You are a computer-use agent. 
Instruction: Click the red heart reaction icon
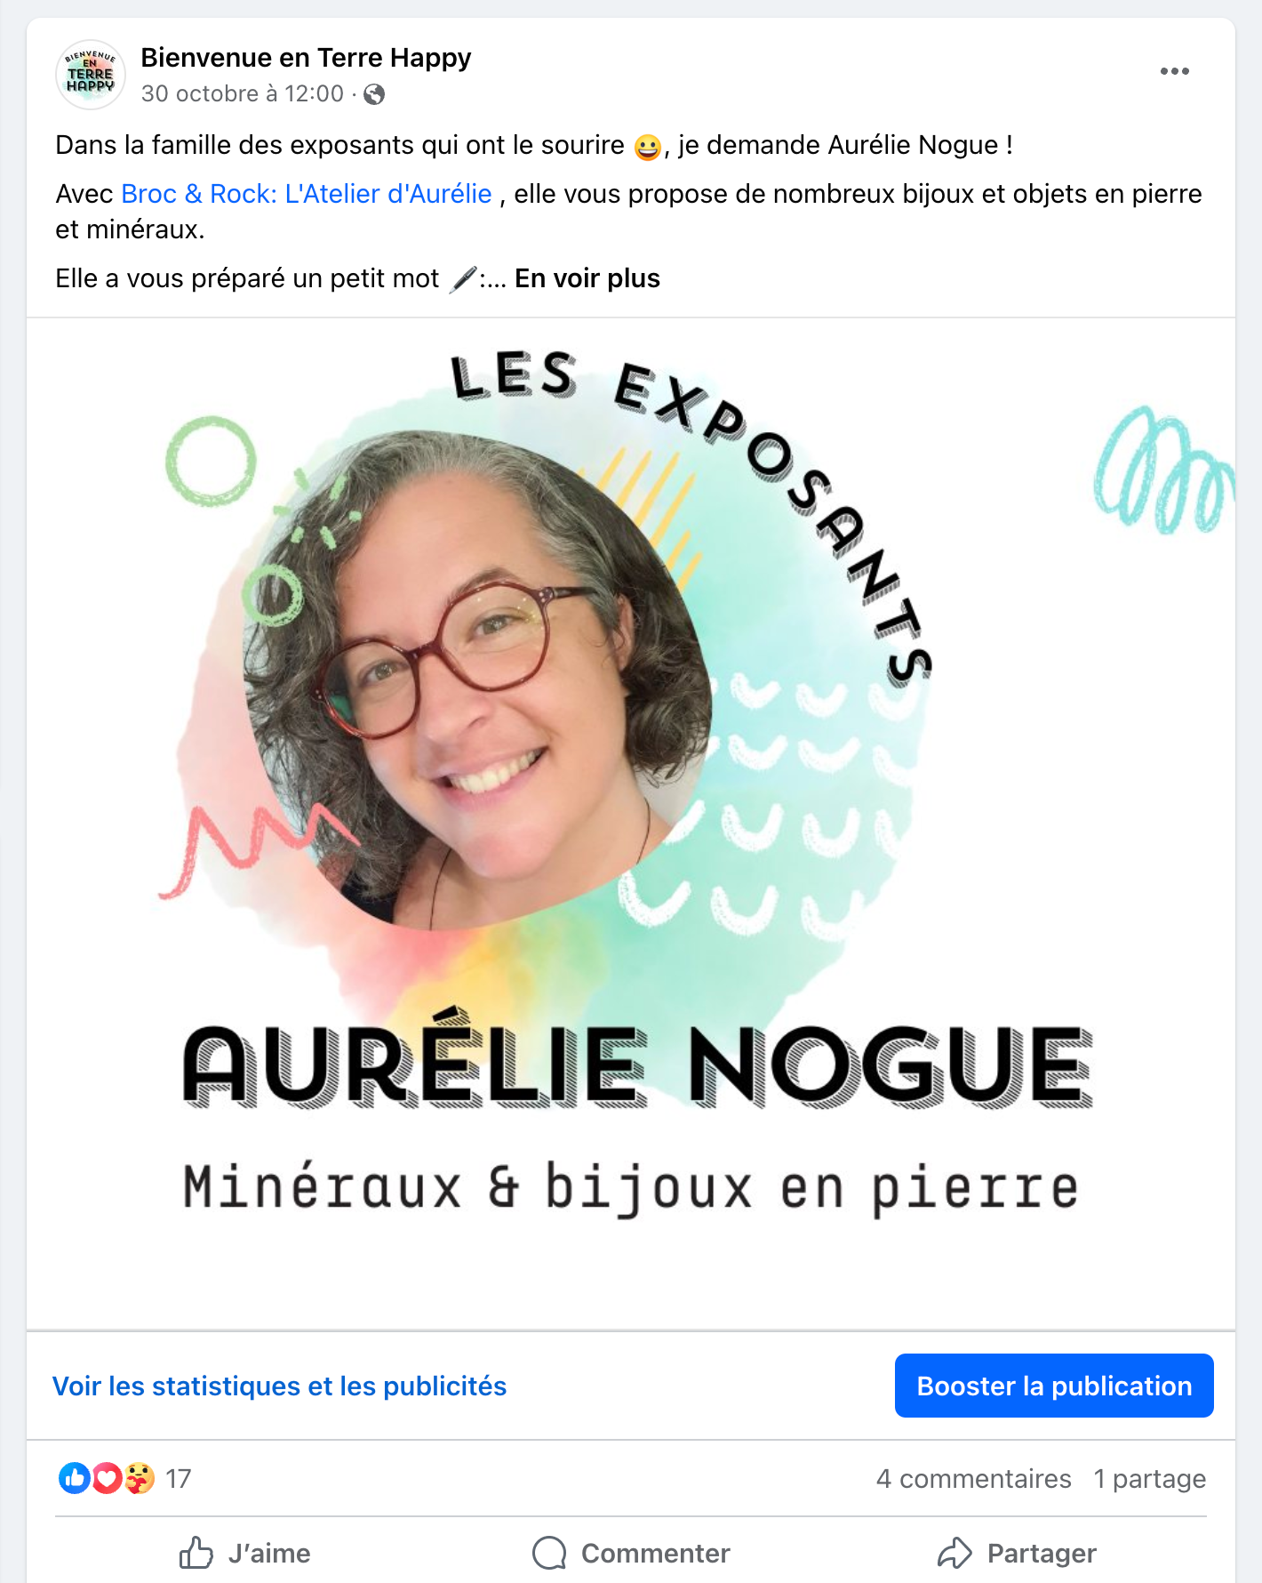pyautogui.click(x=107, y=1478)
